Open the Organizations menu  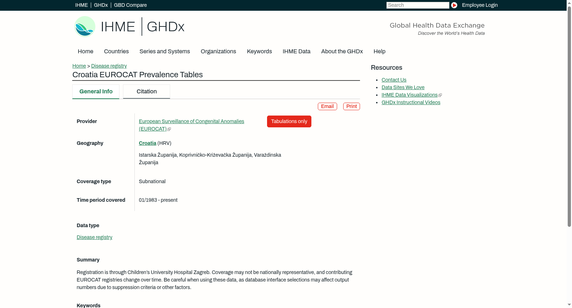(x=218, y=52)
